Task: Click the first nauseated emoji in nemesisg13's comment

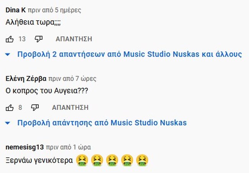Action: 82,160
